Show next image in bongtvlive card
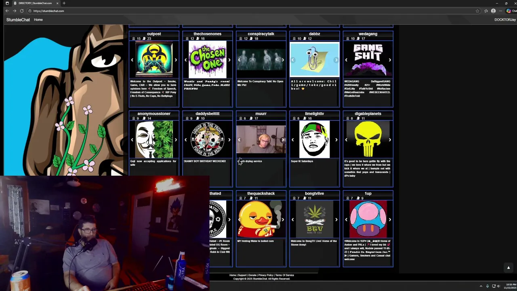Screen dimensions: 517x291 tap(336, 219)
